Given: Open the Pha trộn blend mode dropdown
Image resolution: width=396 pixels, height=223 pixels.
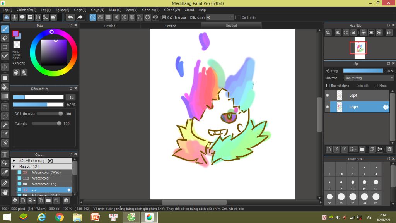Looking at the screenshot, I should point(369,78).
